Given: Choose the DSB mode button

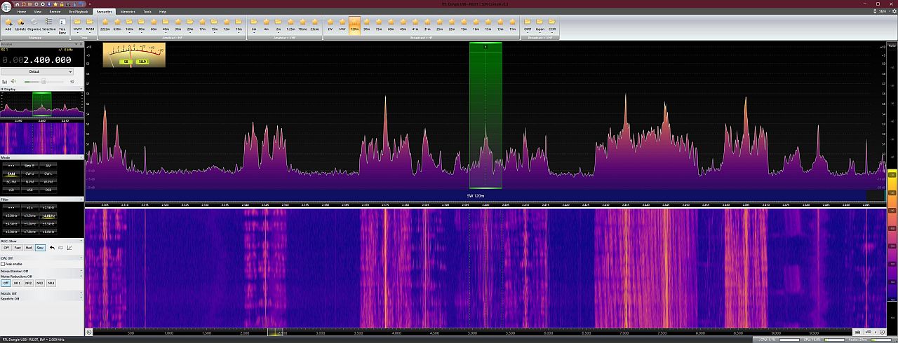Looking at the screenshot, I should (x=47, y=190).
